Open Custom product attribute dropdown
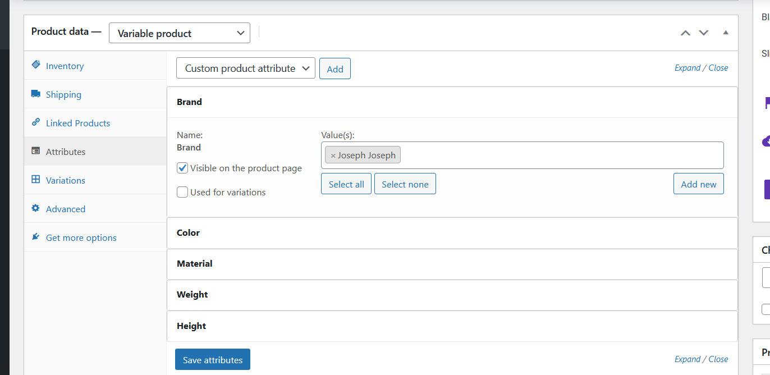 (245, 68)
